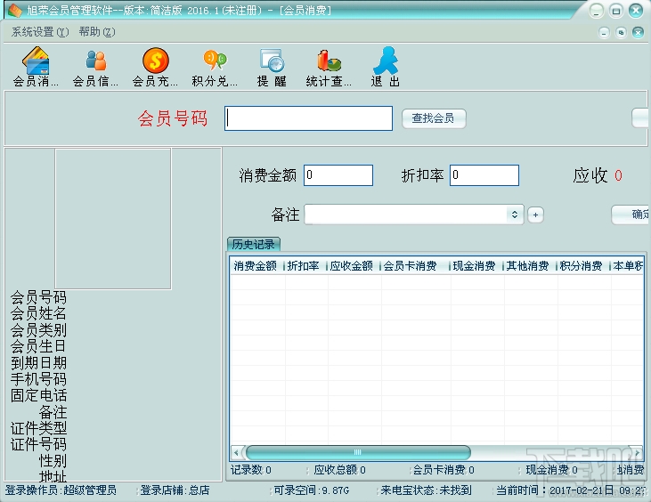Image resolution: width=651 pixels, height=502 pixels.
Task: Click the 来电宝状态:未找到 status text
Action: (x=426, y=490)
